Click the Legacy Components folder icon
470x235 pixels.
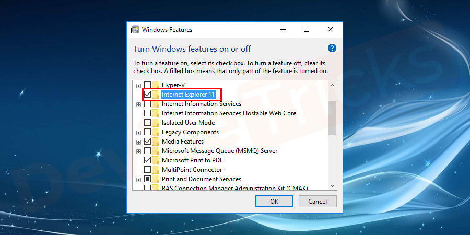[x=155, y=132]
